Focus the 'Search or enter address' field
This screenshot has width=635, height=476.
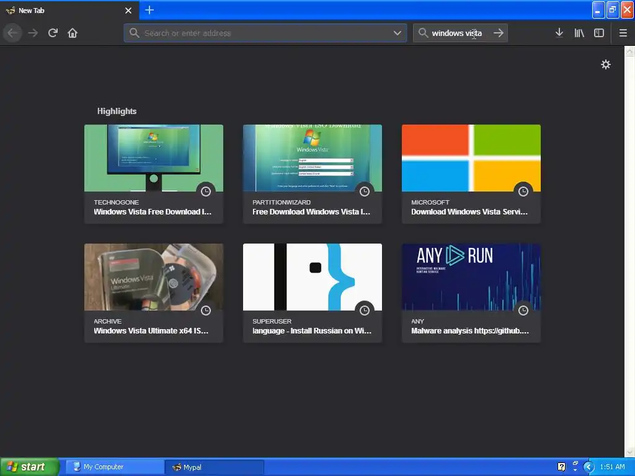(x=265, y=33)
